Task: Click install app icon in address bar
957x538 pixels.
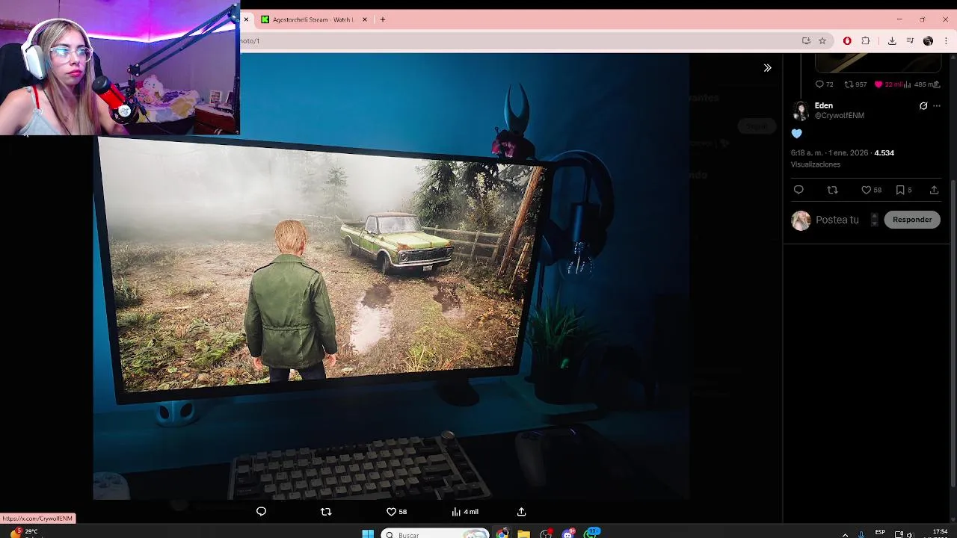Action: (806, 41)
